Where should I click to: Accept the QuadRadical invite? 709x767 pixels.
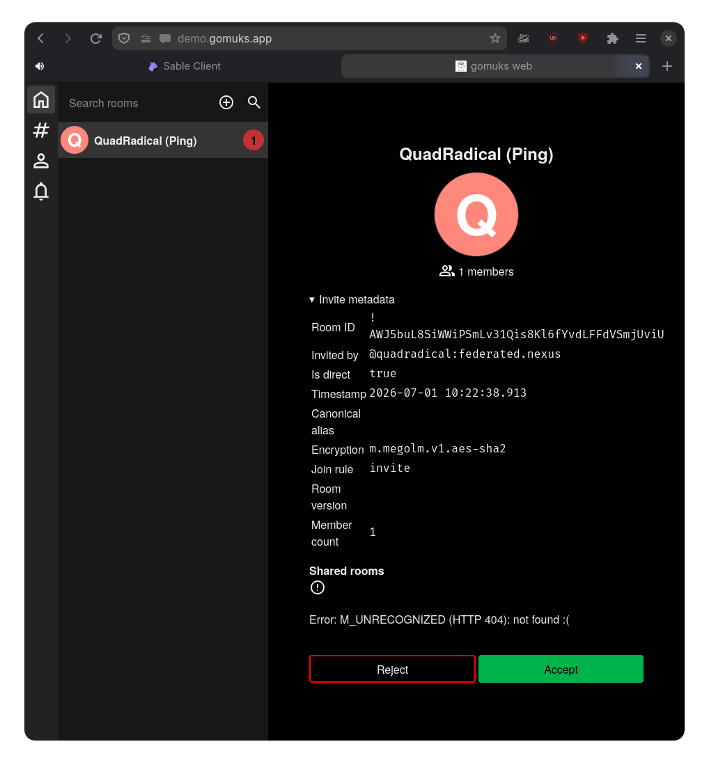(x=561, y=669)
